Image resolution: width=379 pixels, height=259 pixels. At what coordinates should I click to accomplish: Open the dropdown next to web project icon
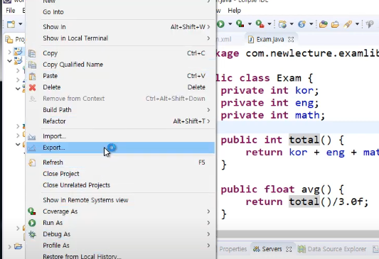coord(292,24)
